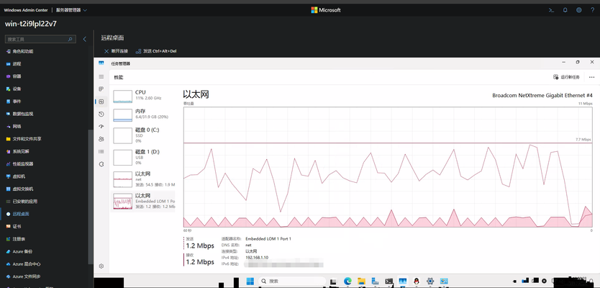600x288 pixels.
Task: Open Task Manager more options ellipsis
Action: click(x=591, y=77)
